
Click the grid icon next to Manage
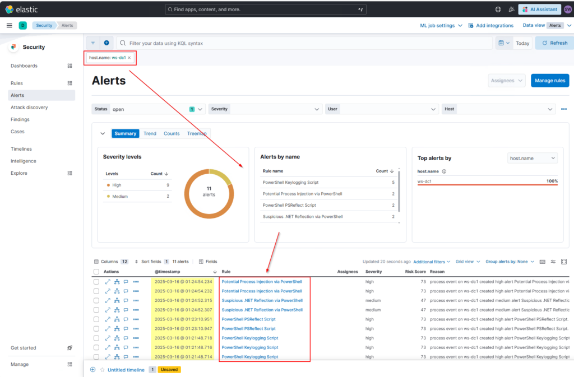[70, 365]
